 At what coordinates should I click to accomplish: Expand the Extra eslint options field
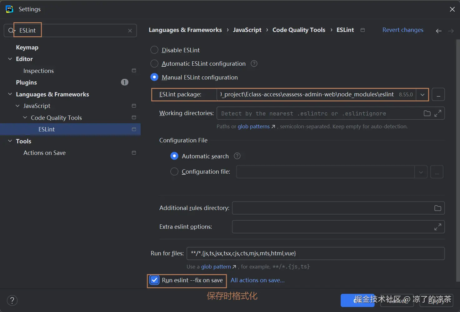click(x=438, y=227)
